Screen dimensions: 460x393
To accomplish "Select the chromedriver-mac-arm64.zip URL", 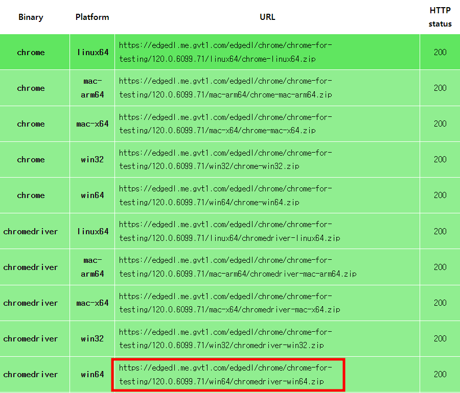I will (238, 267).
